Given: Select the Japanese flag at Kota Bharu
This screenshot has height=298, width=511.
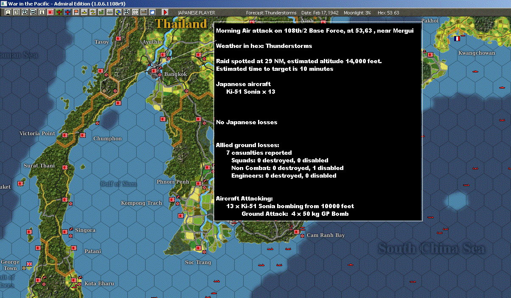Looking at the screenshot, I should pyautogui.click(x=74, y=280).
